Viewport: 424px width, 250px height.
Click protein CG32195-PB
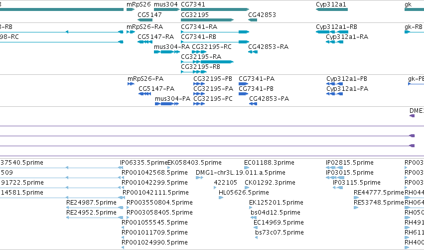(213, 79)
